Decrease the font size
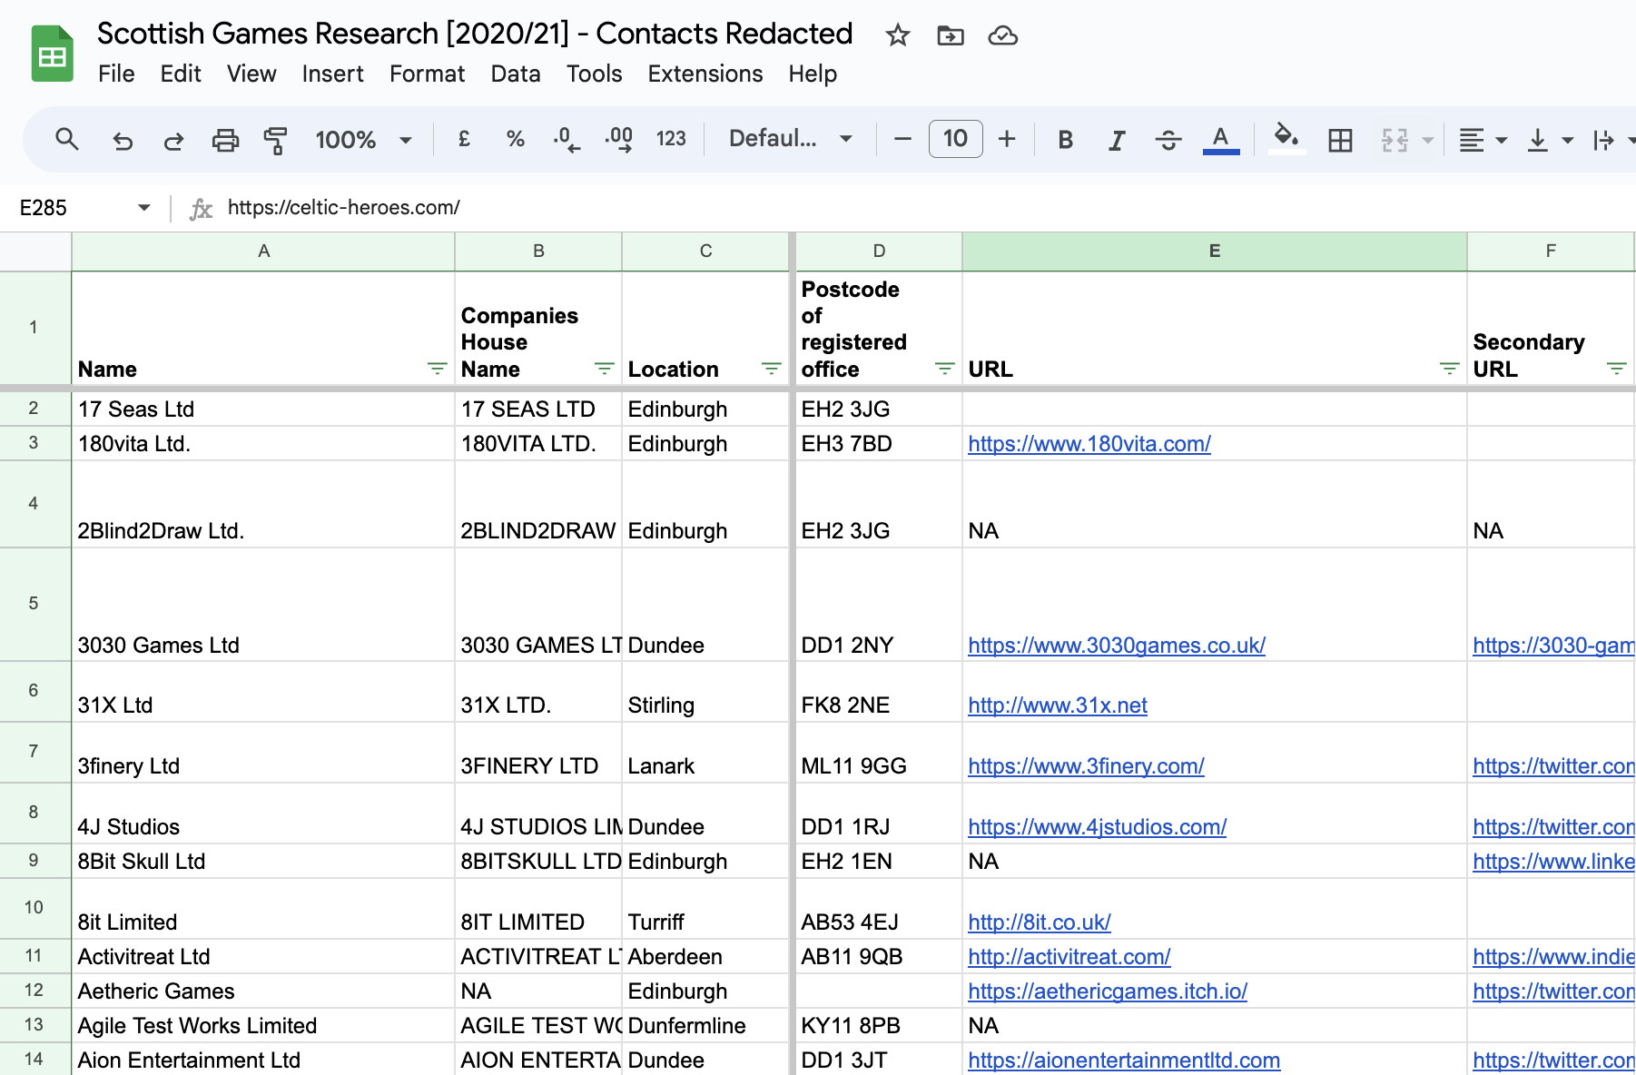The width and height of the screenshot is (1636, 1075). tap(902, 139)
